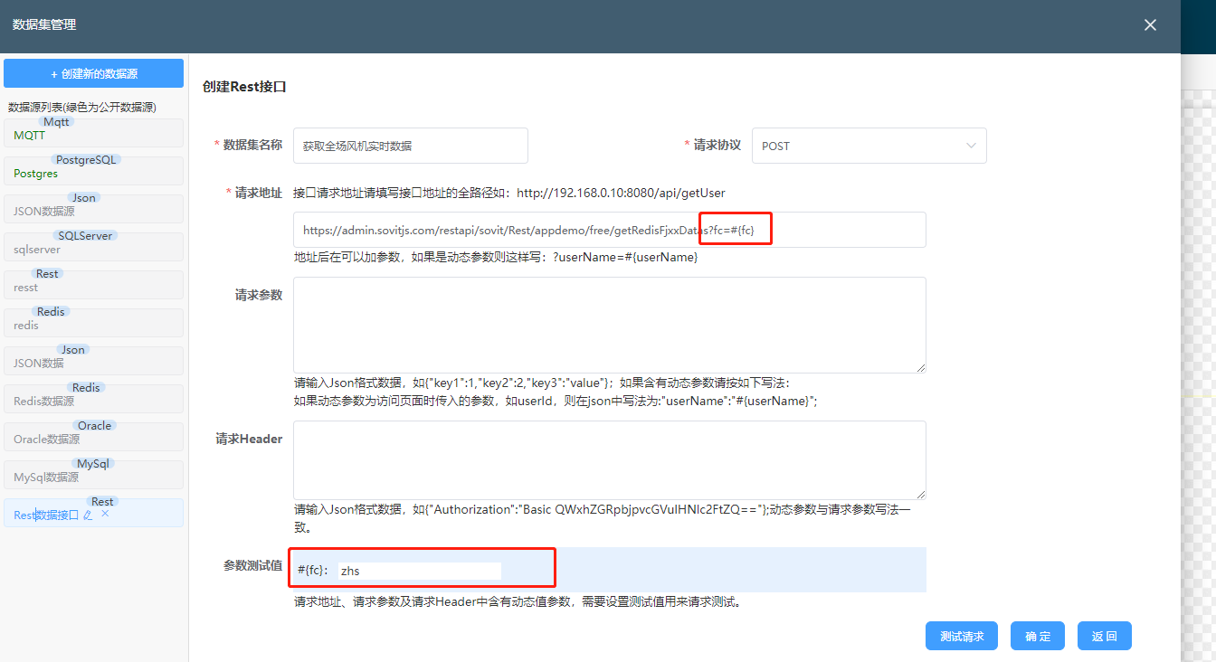This screenshot has height=662, width=1216.
Task: Choose the sqlserver data source
Action: pyautogui.click(x=93, y=249)
